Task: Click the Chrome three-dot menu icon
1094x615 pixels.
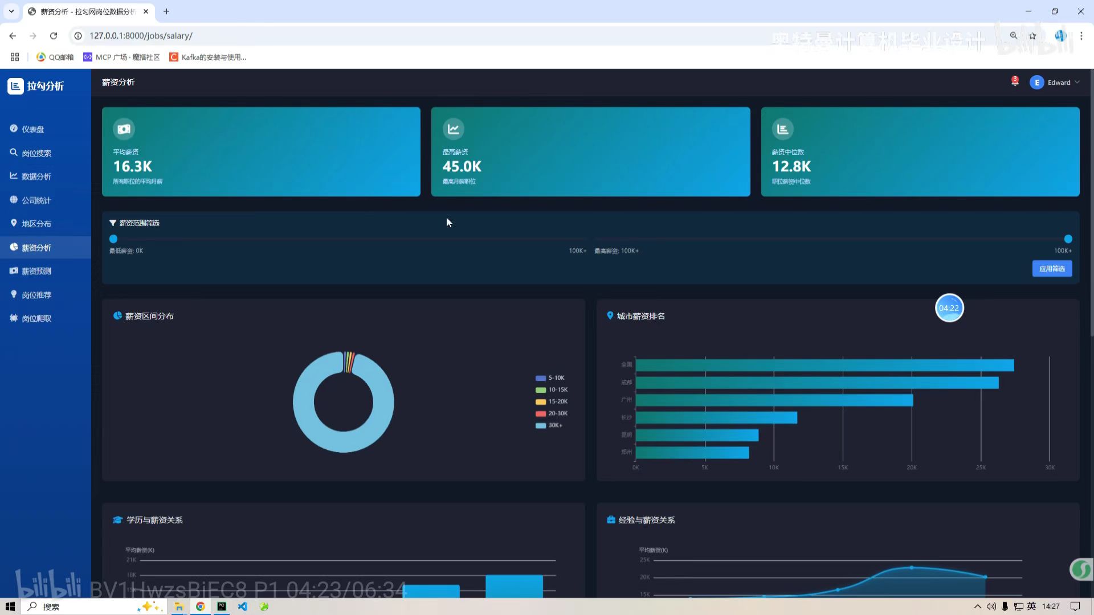Action: click(x=1081, y=36)
